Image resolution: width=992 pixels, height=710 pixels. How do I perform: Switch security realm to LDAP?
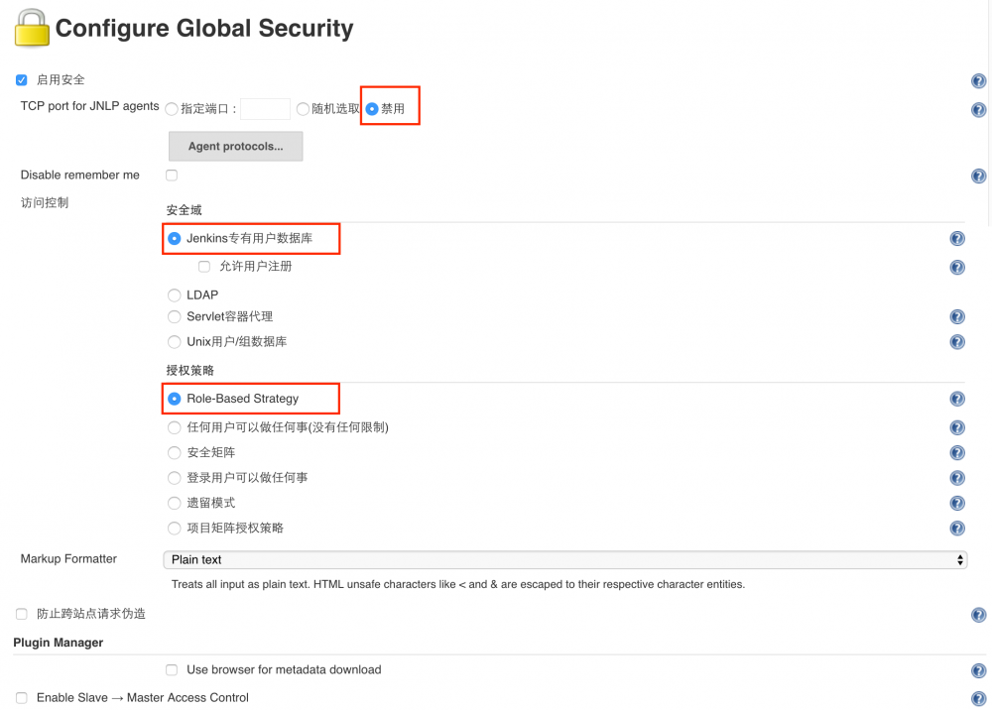click(x=174, y=294)
